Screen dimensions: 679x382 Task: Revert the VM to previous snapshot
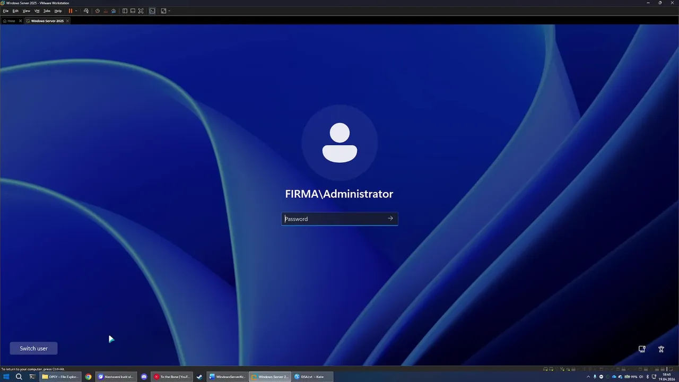point(106,11)
